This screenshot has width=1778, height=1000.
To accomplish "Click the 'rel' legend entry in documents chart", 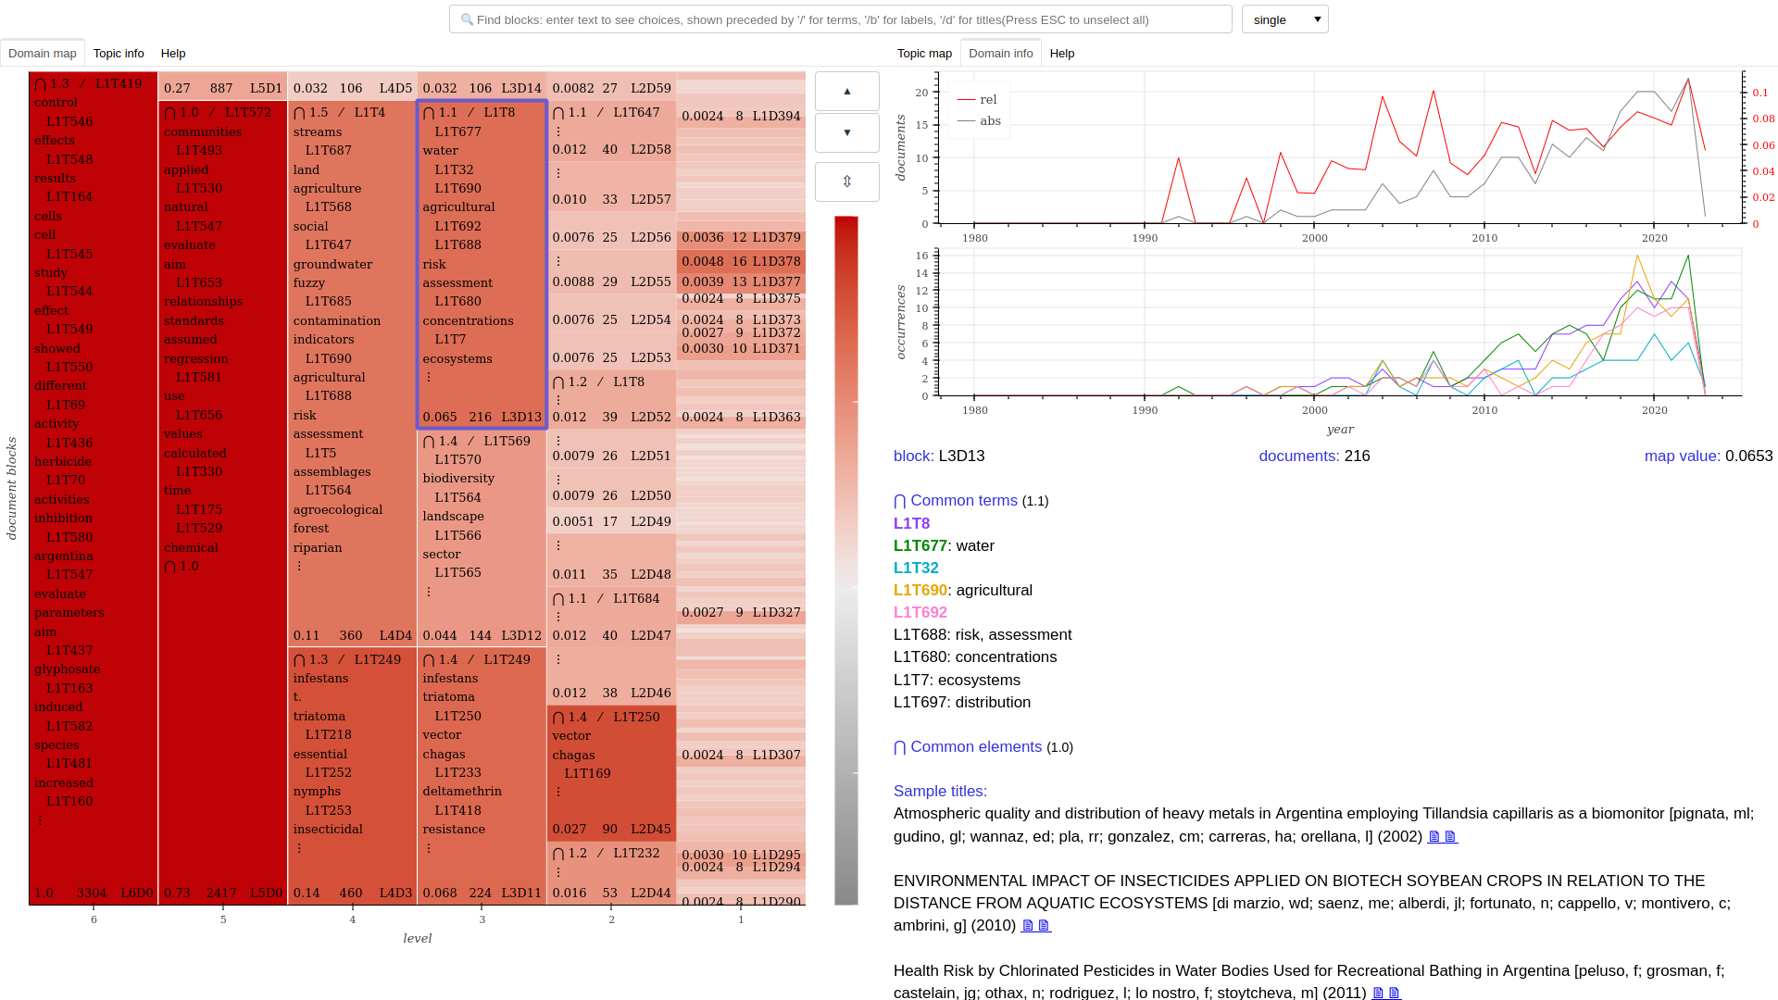I will coord(978,100).
